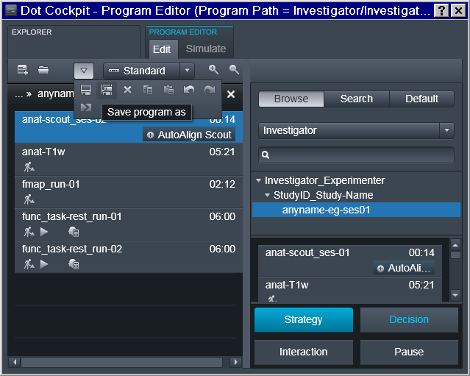Screen dimensions: 470x376
Task: Select the anat-scout_ses-02 step
Action: coord(129,127)
